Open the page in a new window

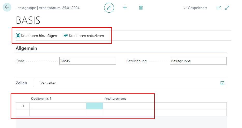pos(219,8)
